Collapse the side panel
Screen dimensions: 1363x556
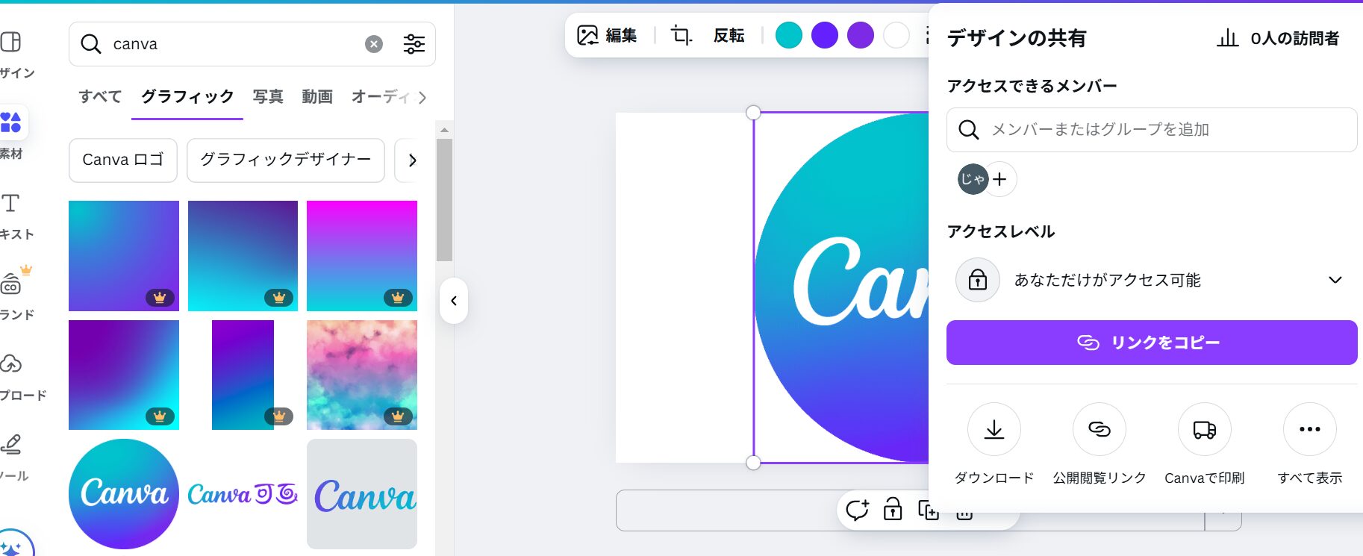pos(454,301)
